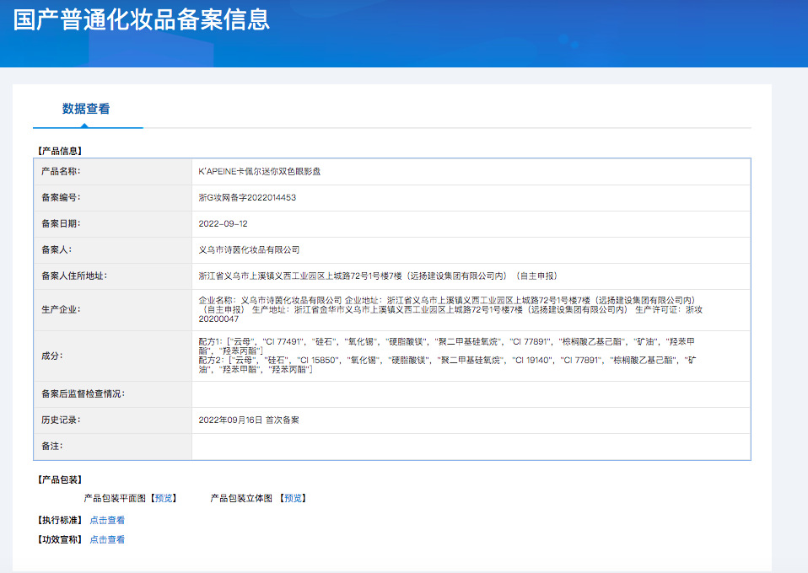Click the product name K'APEINE卡佩尔迷你双色眼影盘
The height and width of the screenshot is (573, 808).
(x=259, y=171)
